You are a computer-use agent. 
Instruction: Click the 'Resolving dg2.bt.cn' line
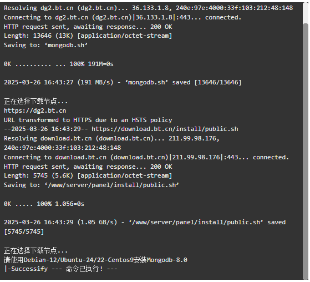tap(148, 8)
